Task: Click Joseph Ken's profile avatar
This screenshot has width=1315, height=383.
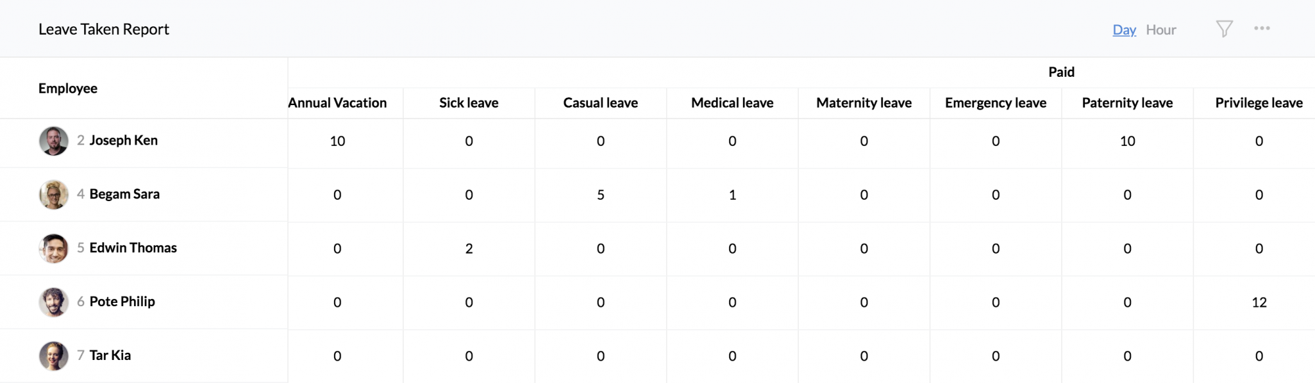Action: pos(54,141)
